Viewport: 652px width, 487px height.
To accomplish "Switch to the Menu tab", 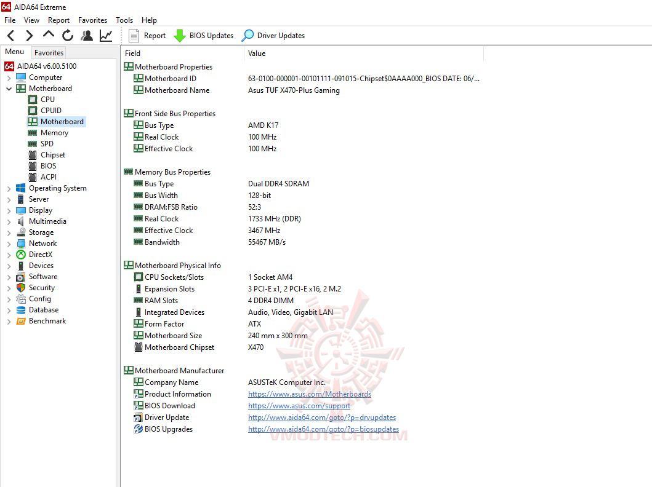I will click(15, 52).
